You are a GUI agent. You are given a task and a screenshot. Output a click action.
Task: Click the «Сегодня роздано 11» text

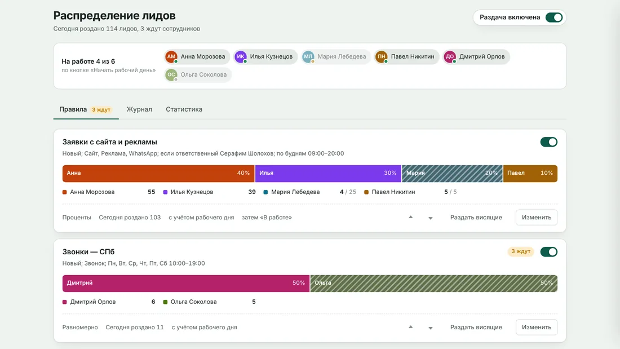(135, 327)
